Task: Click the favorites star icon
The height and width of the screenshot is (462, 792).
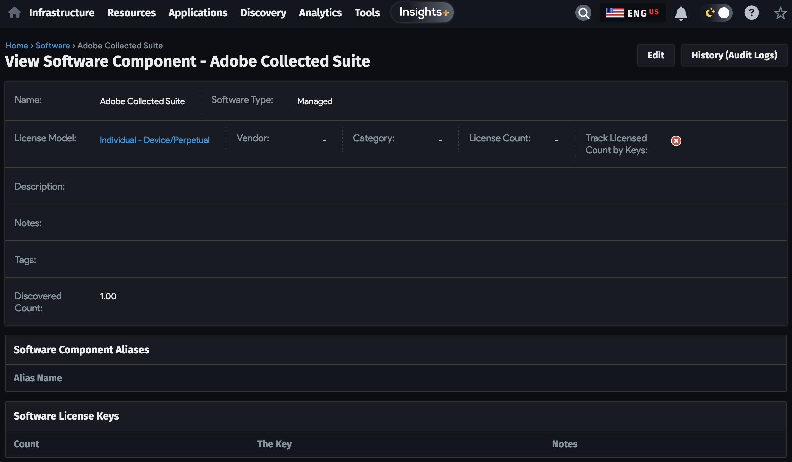Action: point(780,13)
